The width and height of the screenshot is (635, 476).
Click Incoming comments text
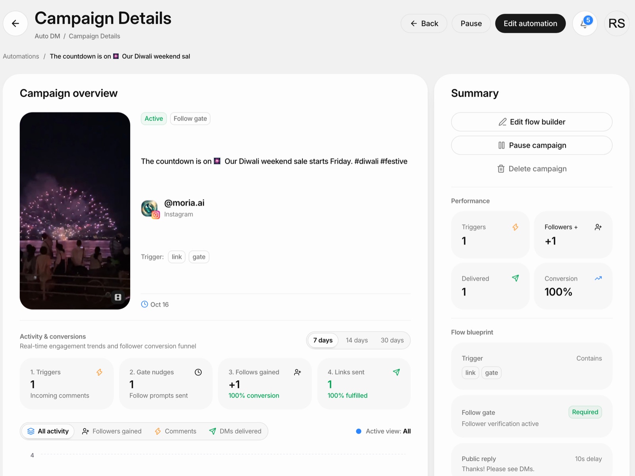[60, 395]
